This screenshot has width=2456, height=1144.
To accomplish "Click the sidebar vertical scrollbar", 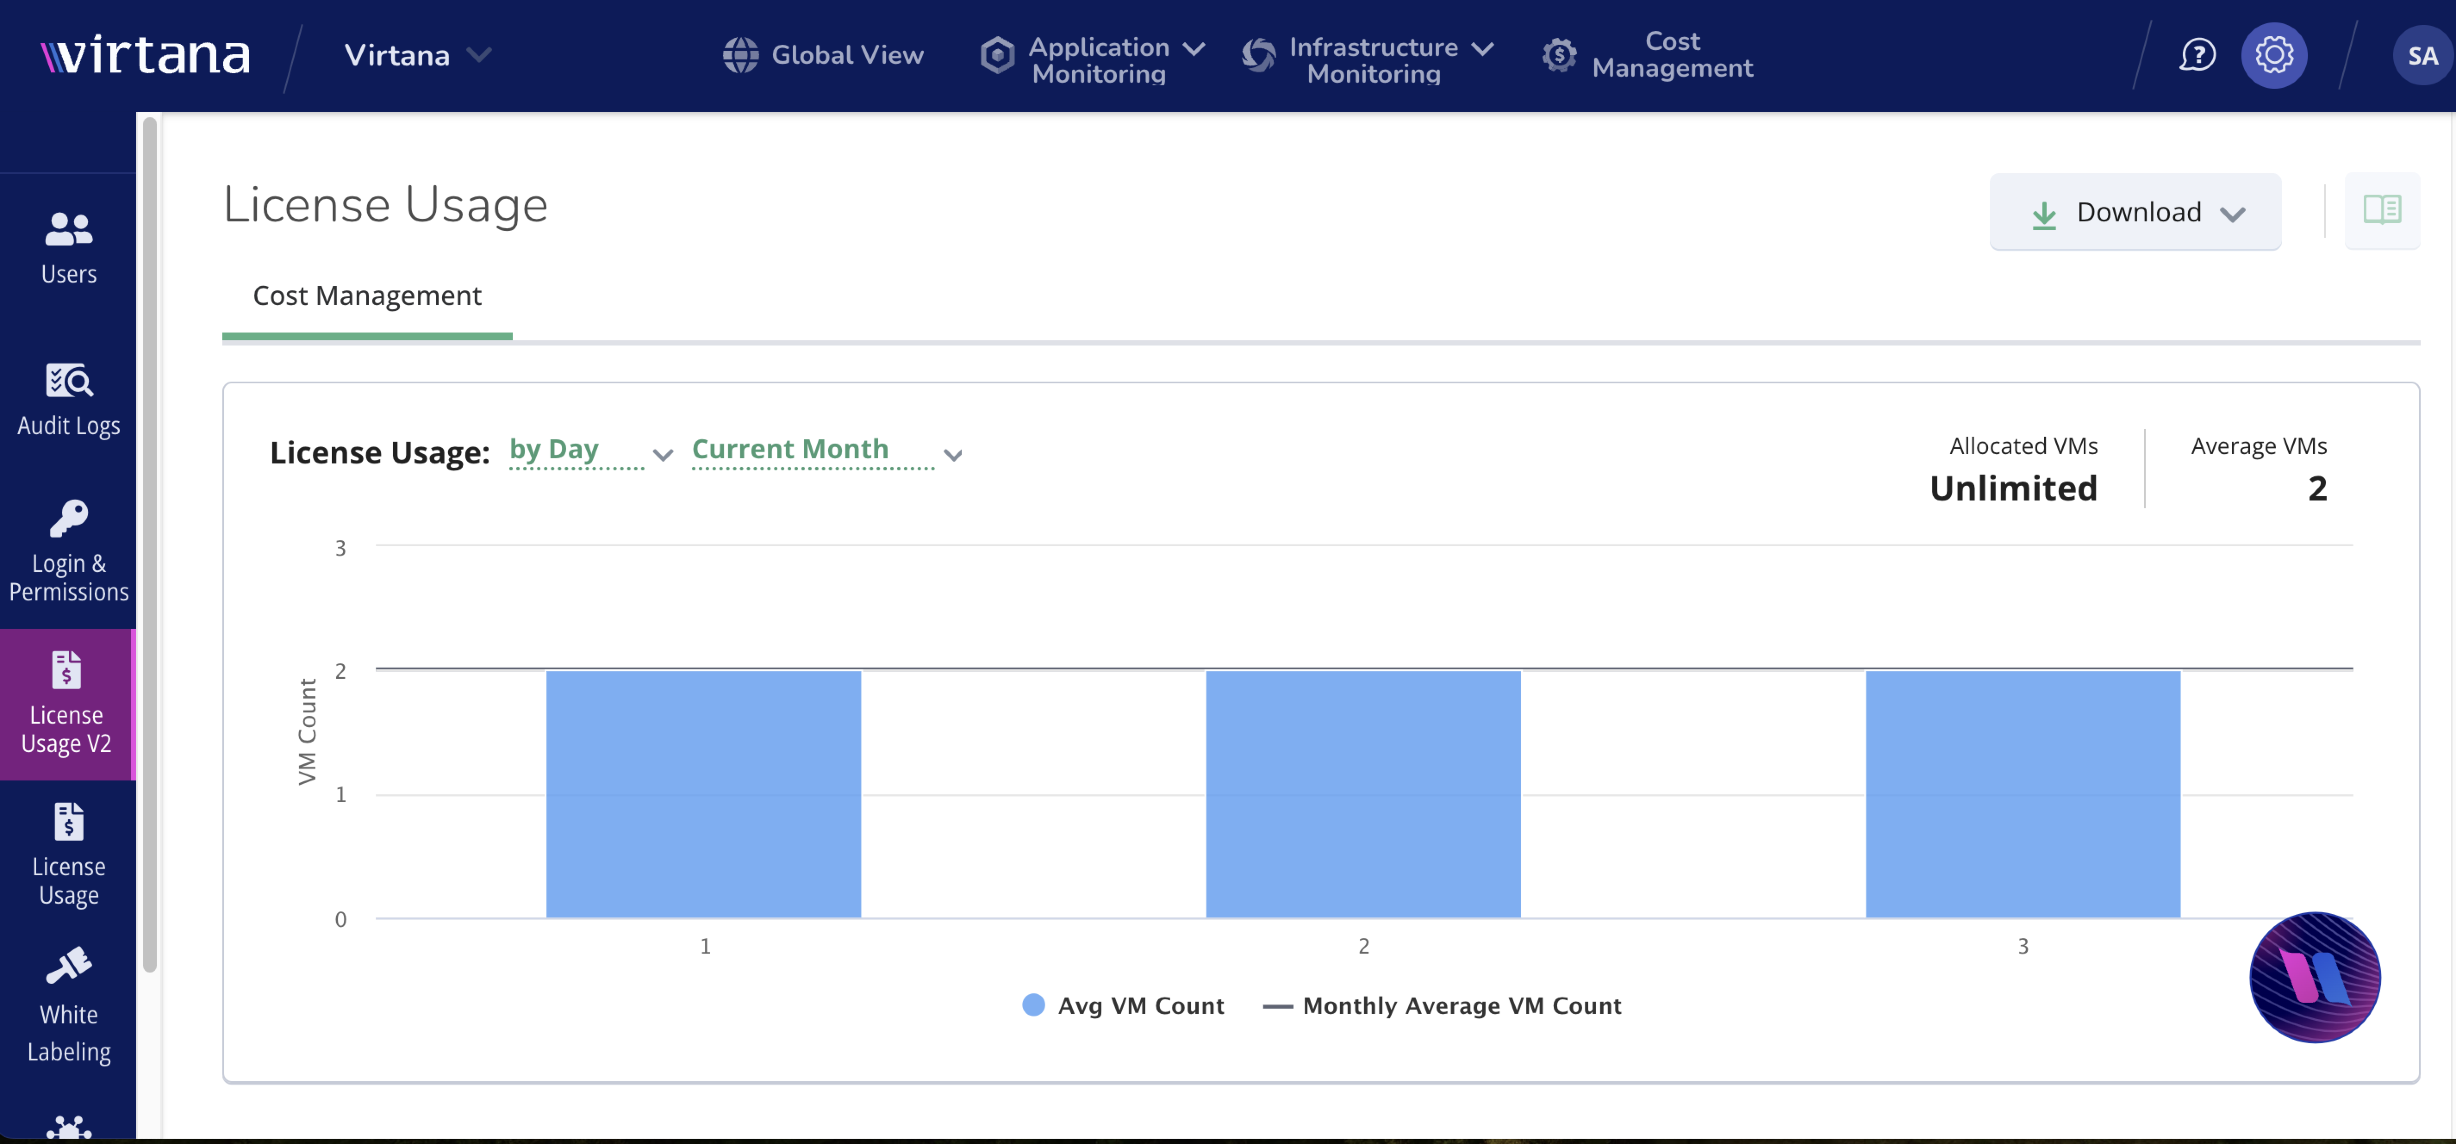I will tap(150, 544).
